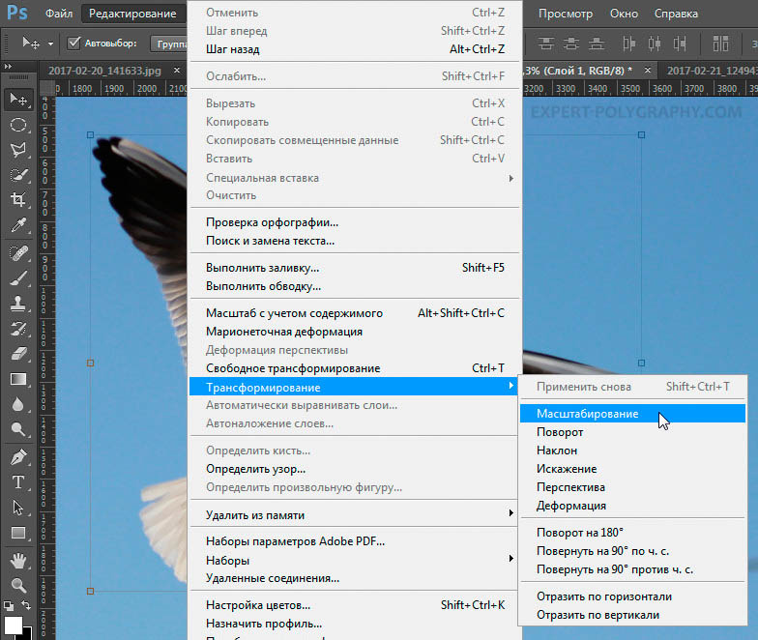Select the Eyedropper tool
Image resolution: width=758 pixels, height=640 pixels.
click(x=18, y=225)
